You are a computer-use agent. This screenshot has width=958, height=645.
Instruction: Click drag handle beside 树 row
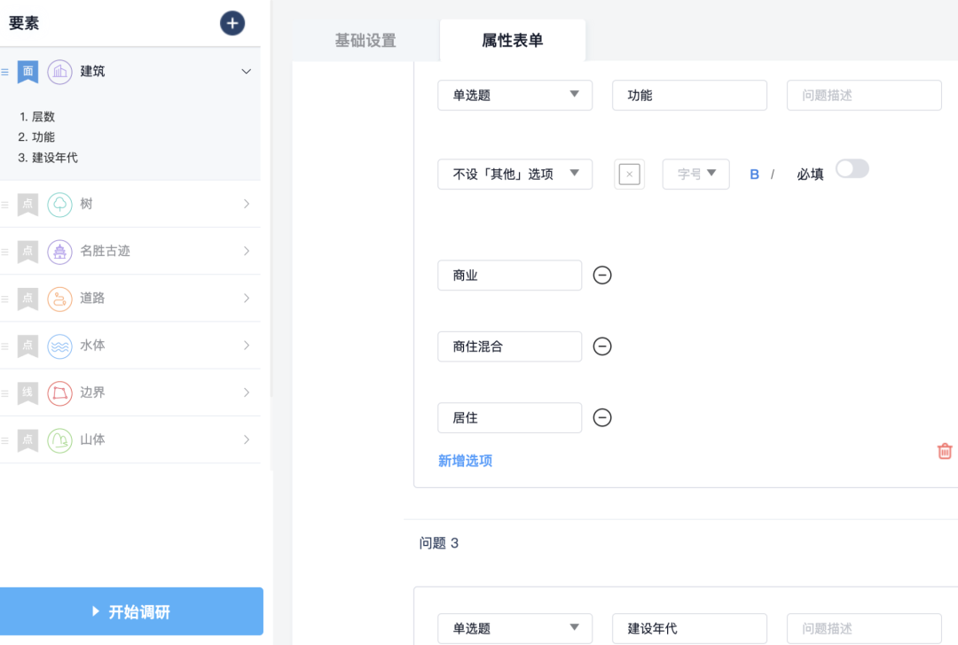pyautogui.click(x=5, y=205)
